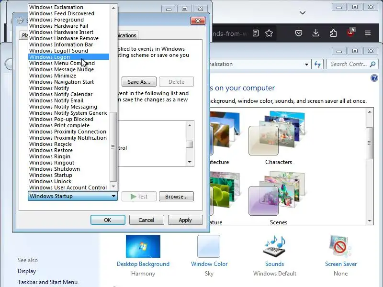Expand address bar dropdown in Control Panel
Viewport: 383px width, 287px height.
point(306,65)
